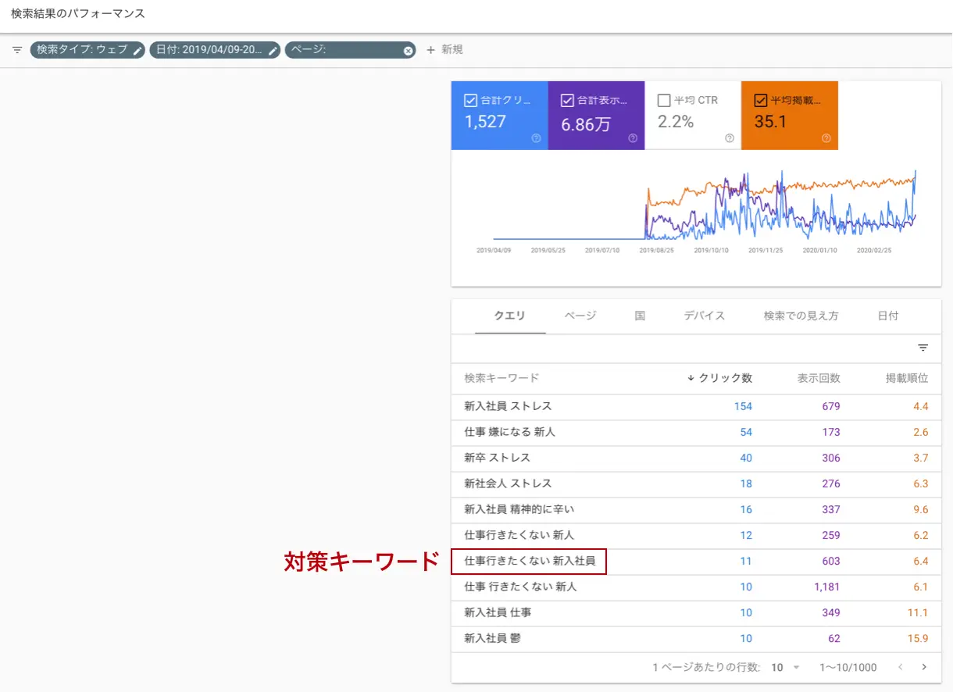This screenshot has height=692, width=953.
Task: Edit the date range using the pencil icon
Action: (x=272, y=50)
